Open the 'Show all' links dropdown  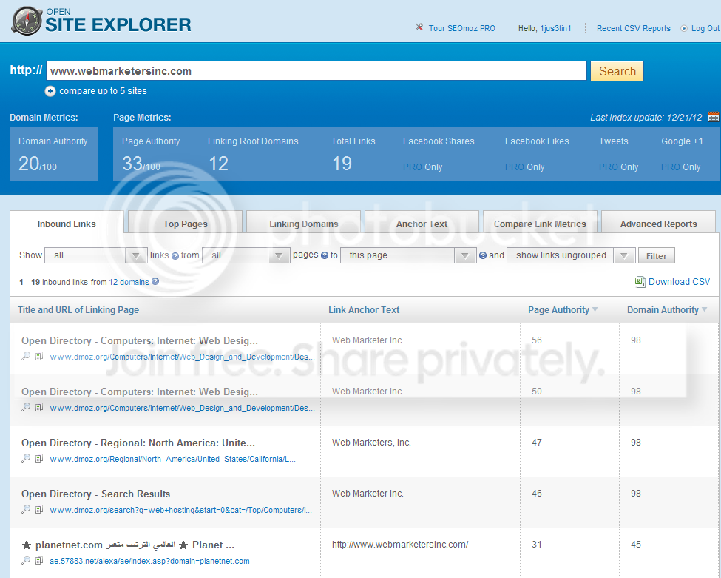(x=95, y=255)
